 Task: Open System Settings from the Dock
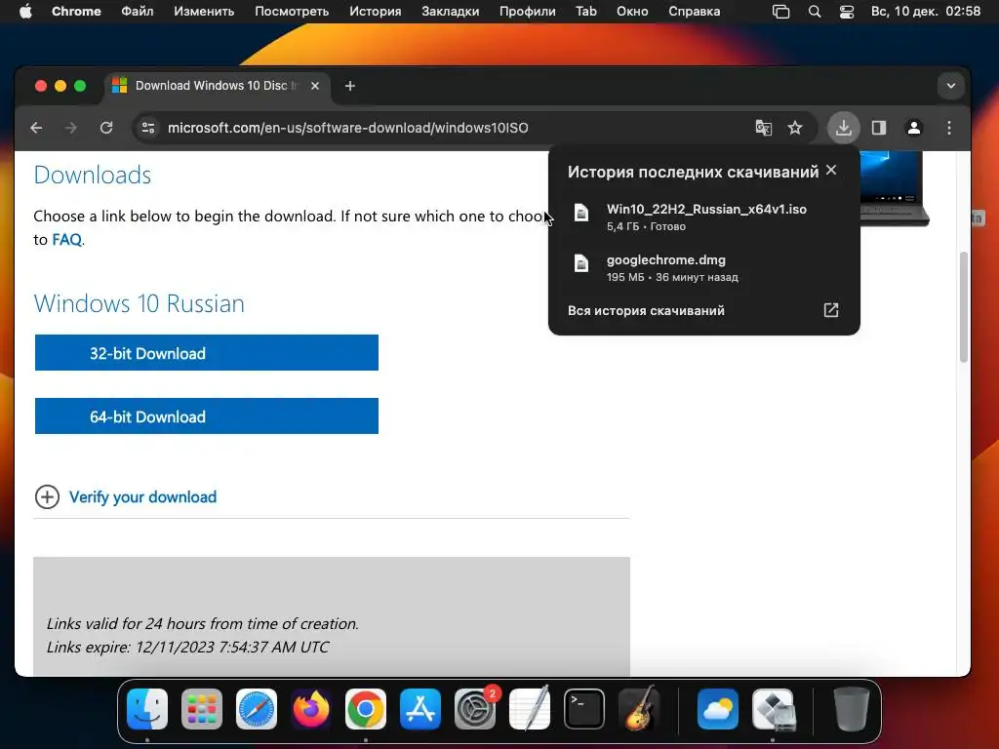(x=475, y=709)
